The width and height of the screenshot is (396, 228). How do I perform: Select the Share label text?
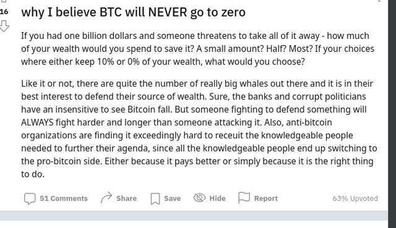click(x=126, y=198)
